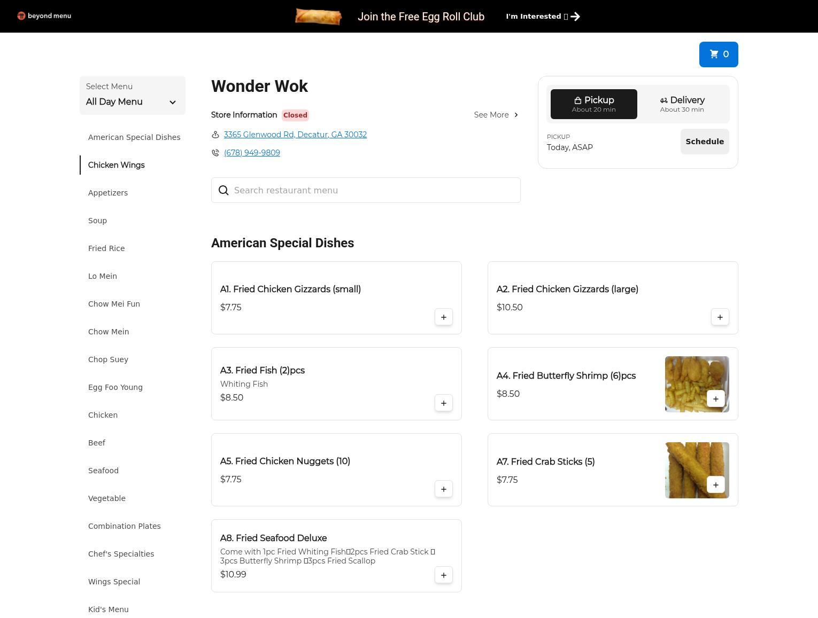Go to the Fried Rice section
This screenshot has height=618, width=818.
pos(106,248)
